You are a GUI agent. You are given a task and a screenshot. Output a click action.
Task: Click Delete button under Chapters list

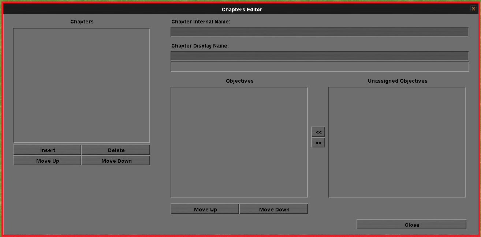pos(116,150)
